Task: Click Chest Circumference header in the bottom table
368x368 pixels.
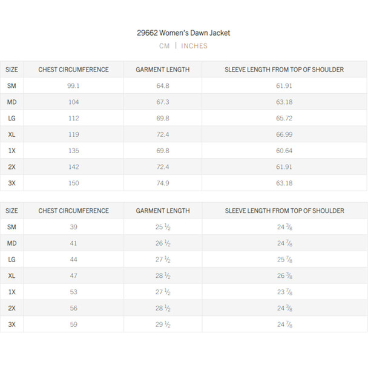Action: pyautogui.click(x=73, y=211)
